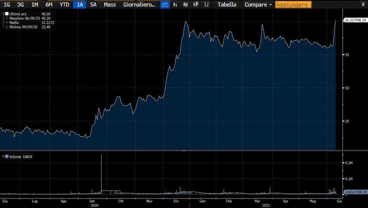Collapse the Ultimo prz legend tree
This screenshot has height=208, width=368.
(x=4, y=14)
